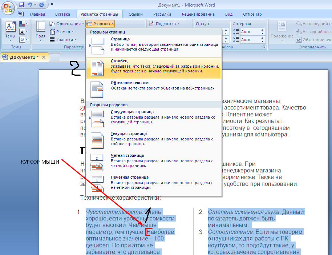This screenshot has width=332, height=255.
Task: Save the document from quick access toolbar
Action: point(22,5)
